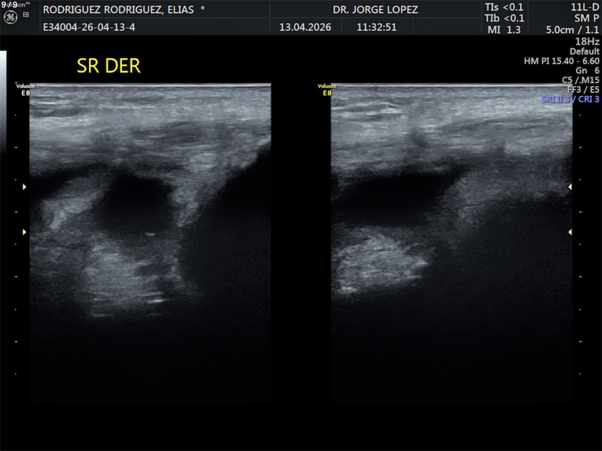Viewport: 602px width, 451px height.
Task: Click the upper right focal zone arrow
Action: tap(570, 187)
